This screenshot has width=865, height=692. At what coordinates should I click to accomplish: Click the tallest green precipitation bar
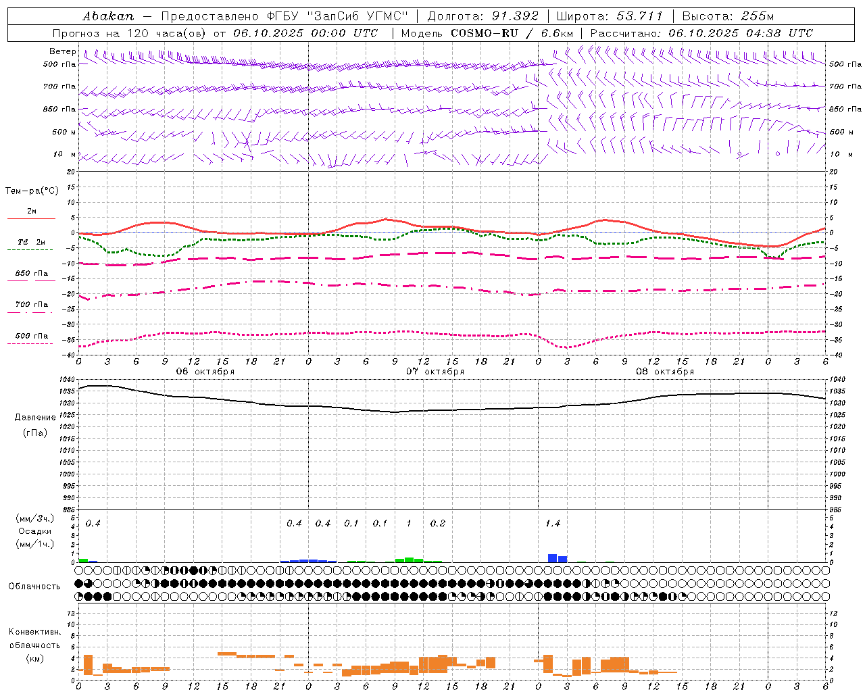pos(409,560)
